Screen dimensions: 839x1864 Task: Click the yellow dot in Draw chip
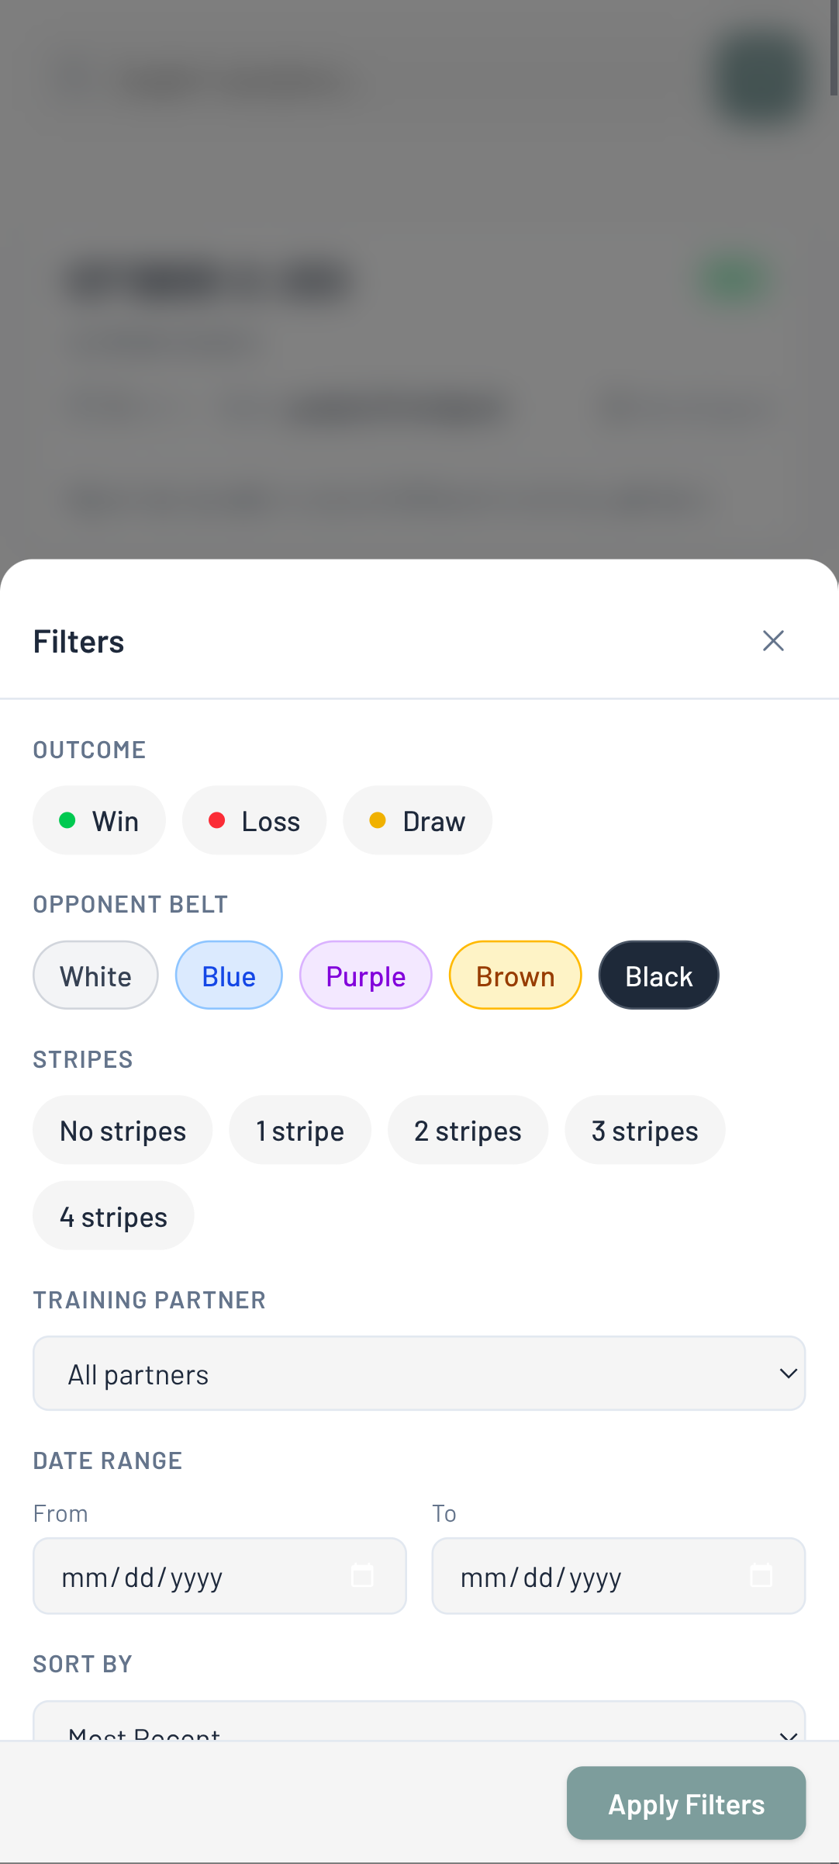378,819
